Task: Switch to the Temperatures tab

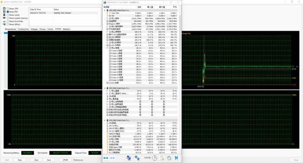Action: tap(10, 29)
